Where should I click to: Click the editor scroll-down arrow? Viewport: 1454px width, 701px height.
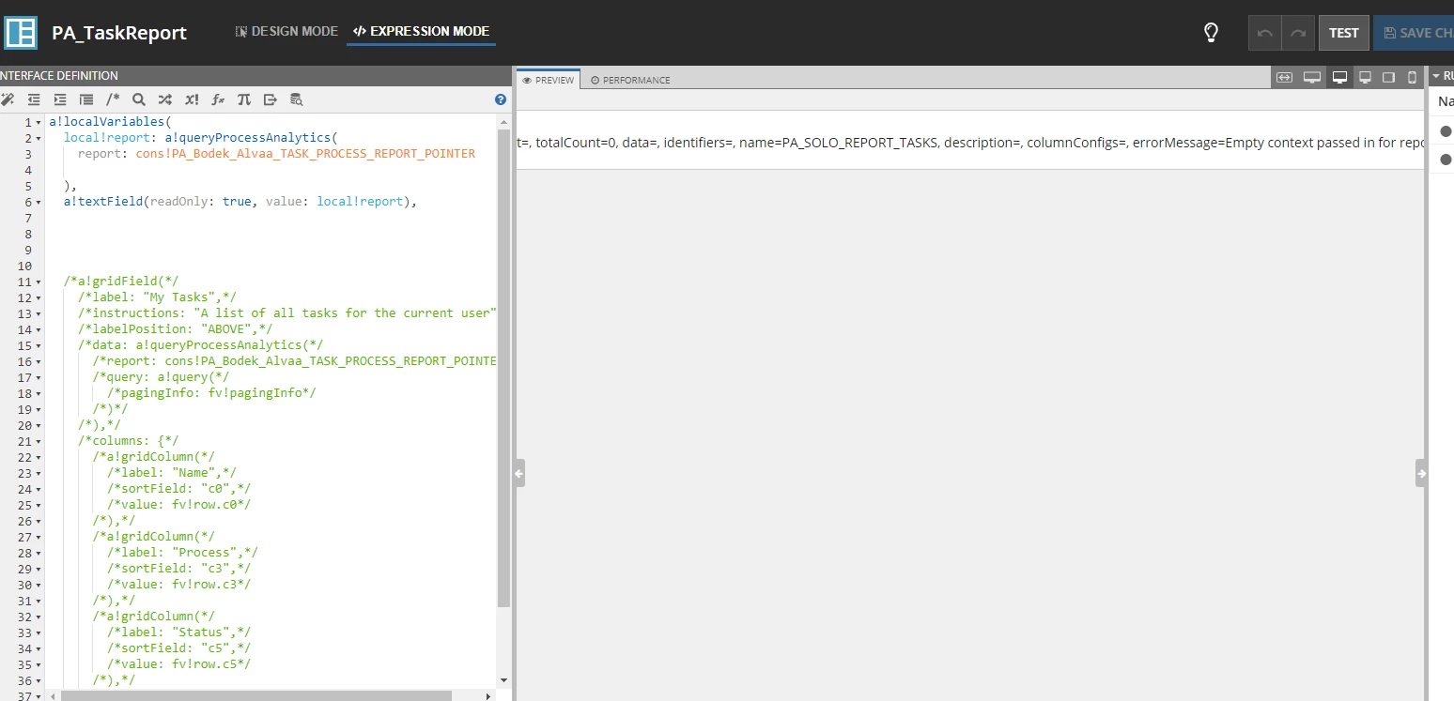point(503,679)
